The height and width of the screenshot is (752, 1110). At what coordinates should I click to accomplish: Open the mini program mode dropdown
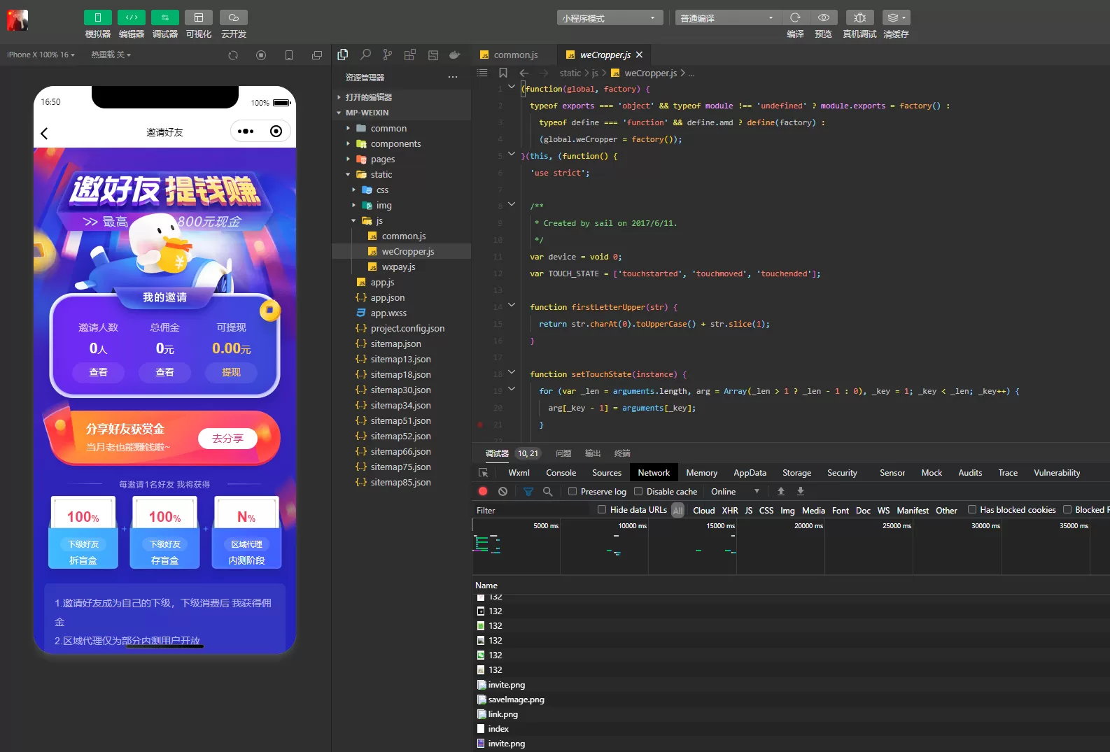(x=609, y=18)
